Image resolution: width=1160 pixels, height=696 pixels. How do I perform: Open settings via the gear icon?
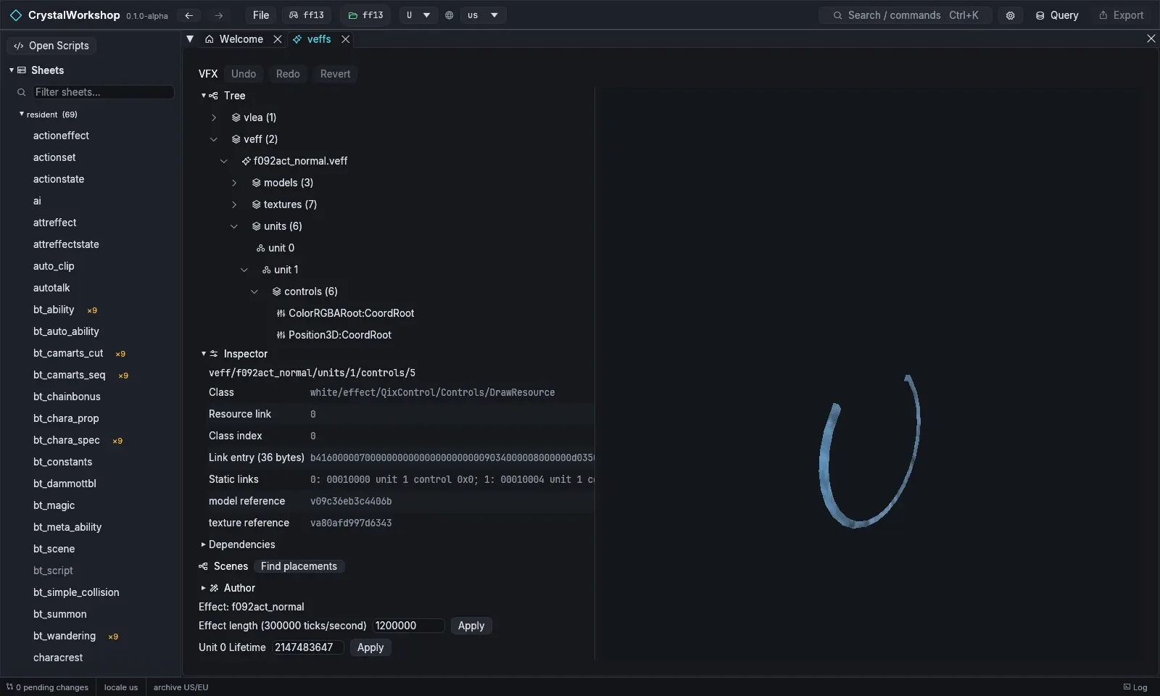1010,15
